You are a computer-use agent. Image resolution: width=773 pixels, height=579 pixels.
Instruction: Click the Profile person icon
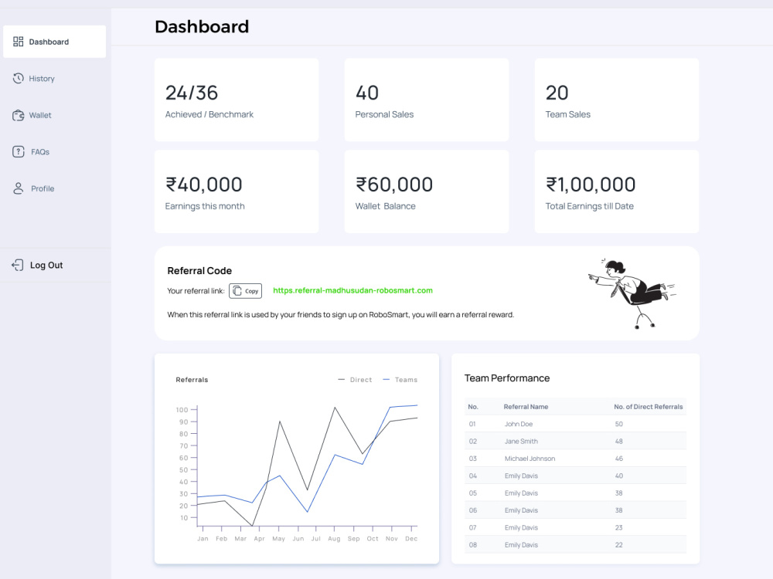[19, 188]
